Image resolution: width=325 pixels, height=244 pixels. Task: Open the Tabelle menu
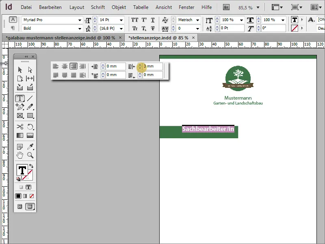pyautogui.click(x=141, y=7)
